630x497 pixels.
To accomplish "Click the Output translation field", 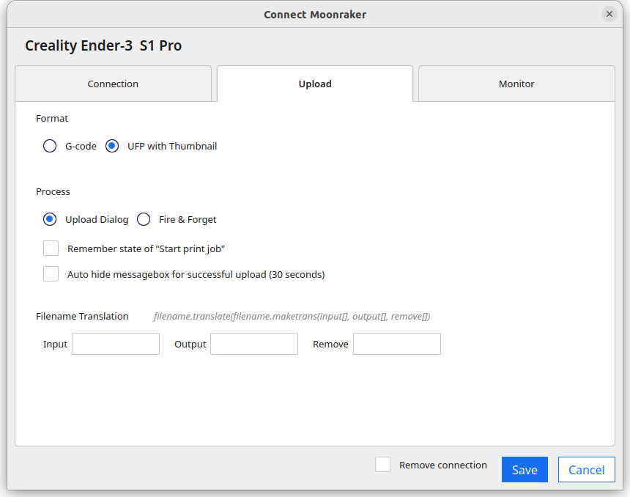I will pos(254,344).
